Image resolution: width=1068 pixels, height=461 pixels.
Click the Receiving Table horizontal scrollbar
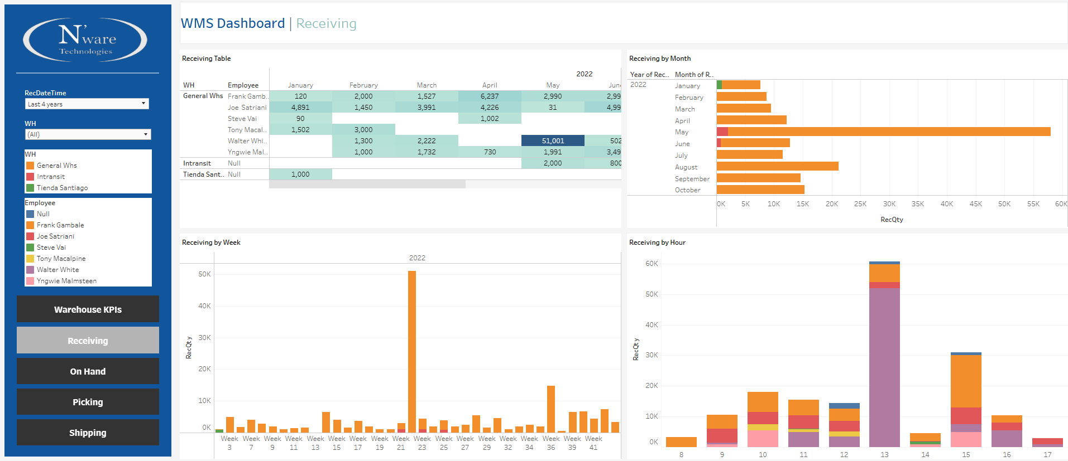pos(367,185)
